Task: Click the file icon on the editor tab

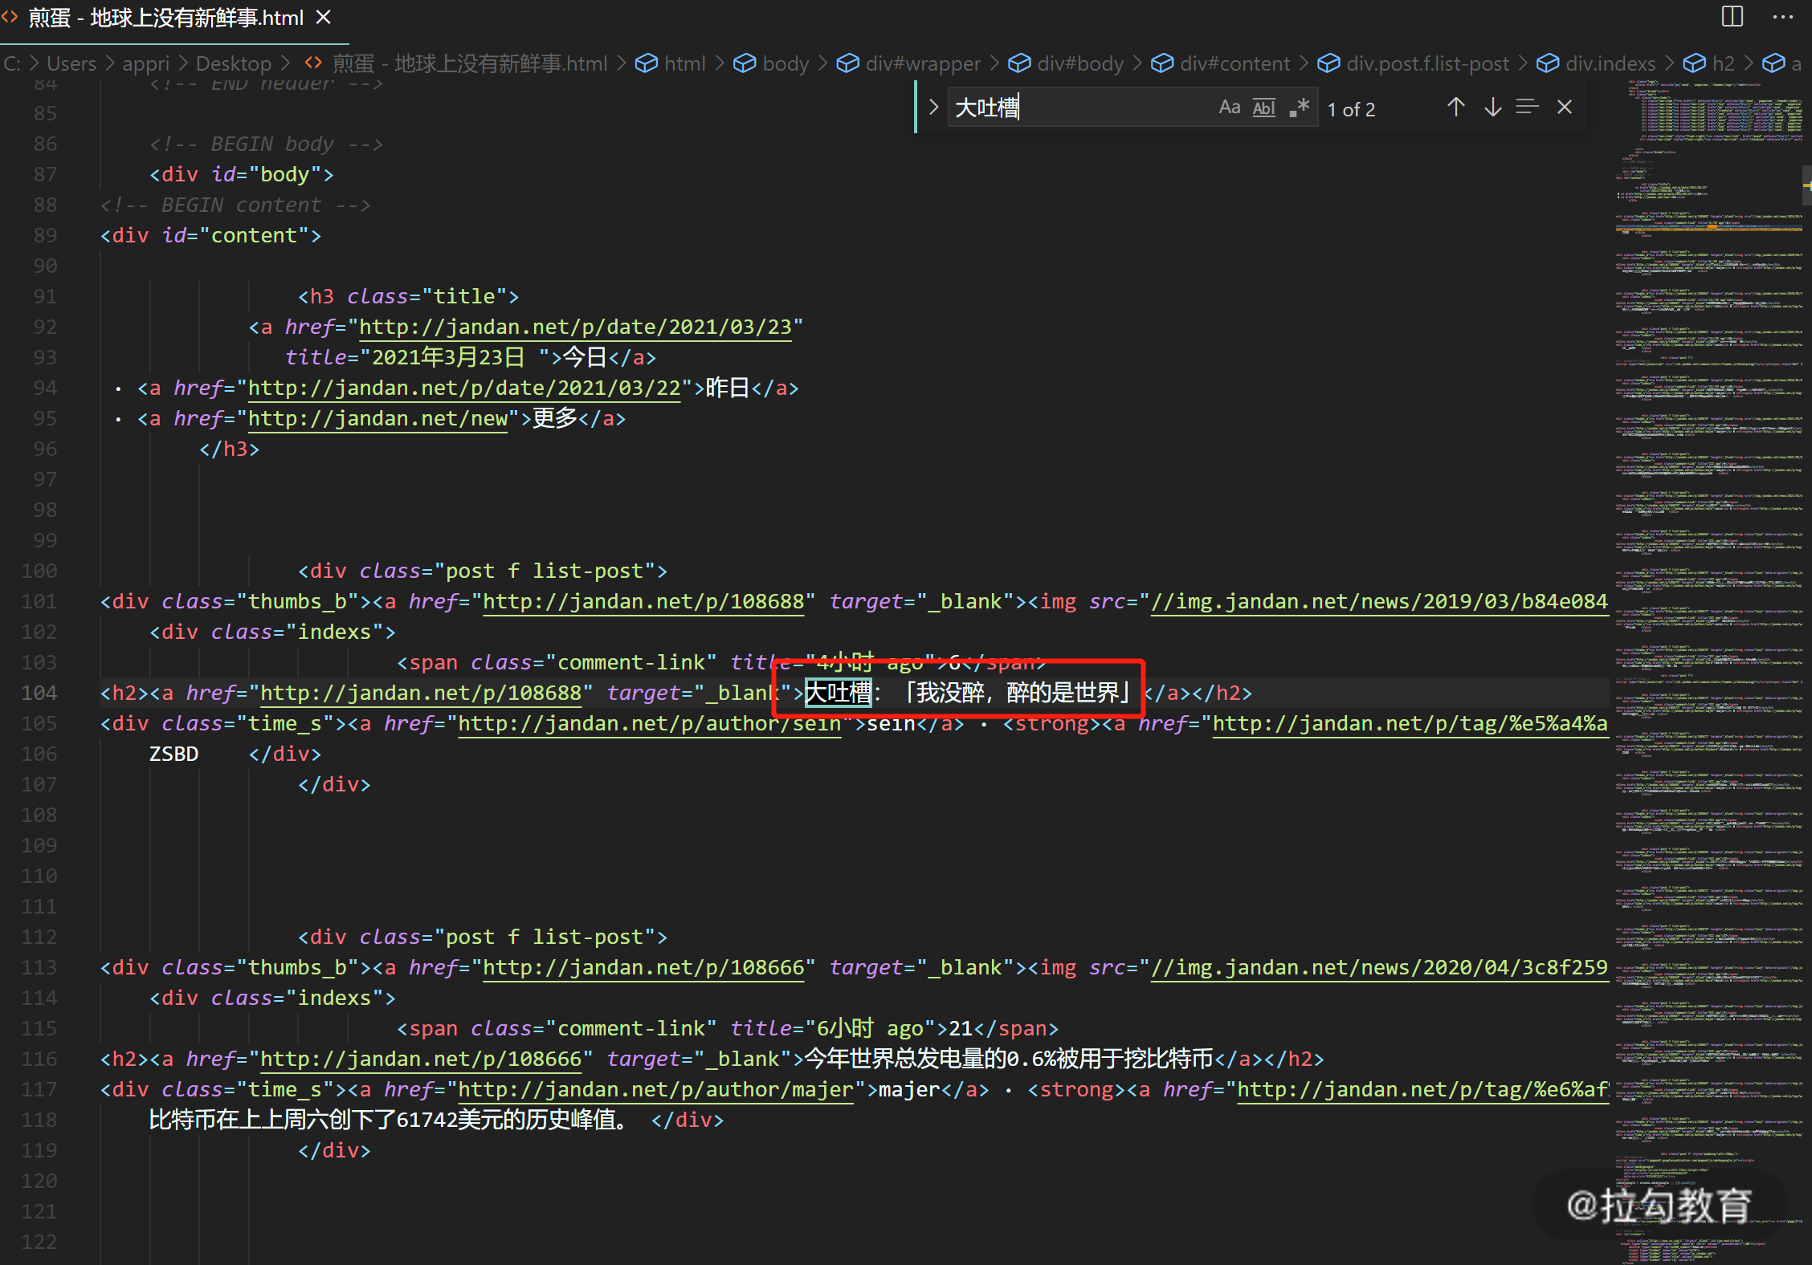Action: tap(10, 17)
